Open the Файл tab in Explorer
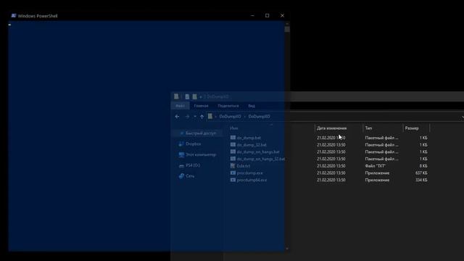The image size is (464, 261). 181,106
